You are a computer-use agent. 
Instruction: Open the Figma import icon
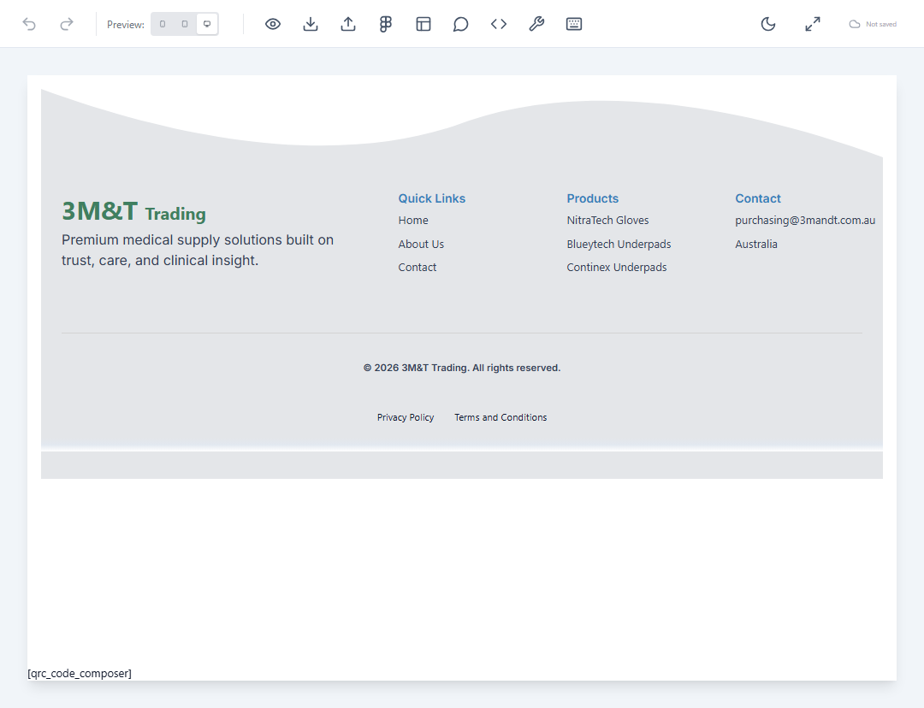coord(385,24)
